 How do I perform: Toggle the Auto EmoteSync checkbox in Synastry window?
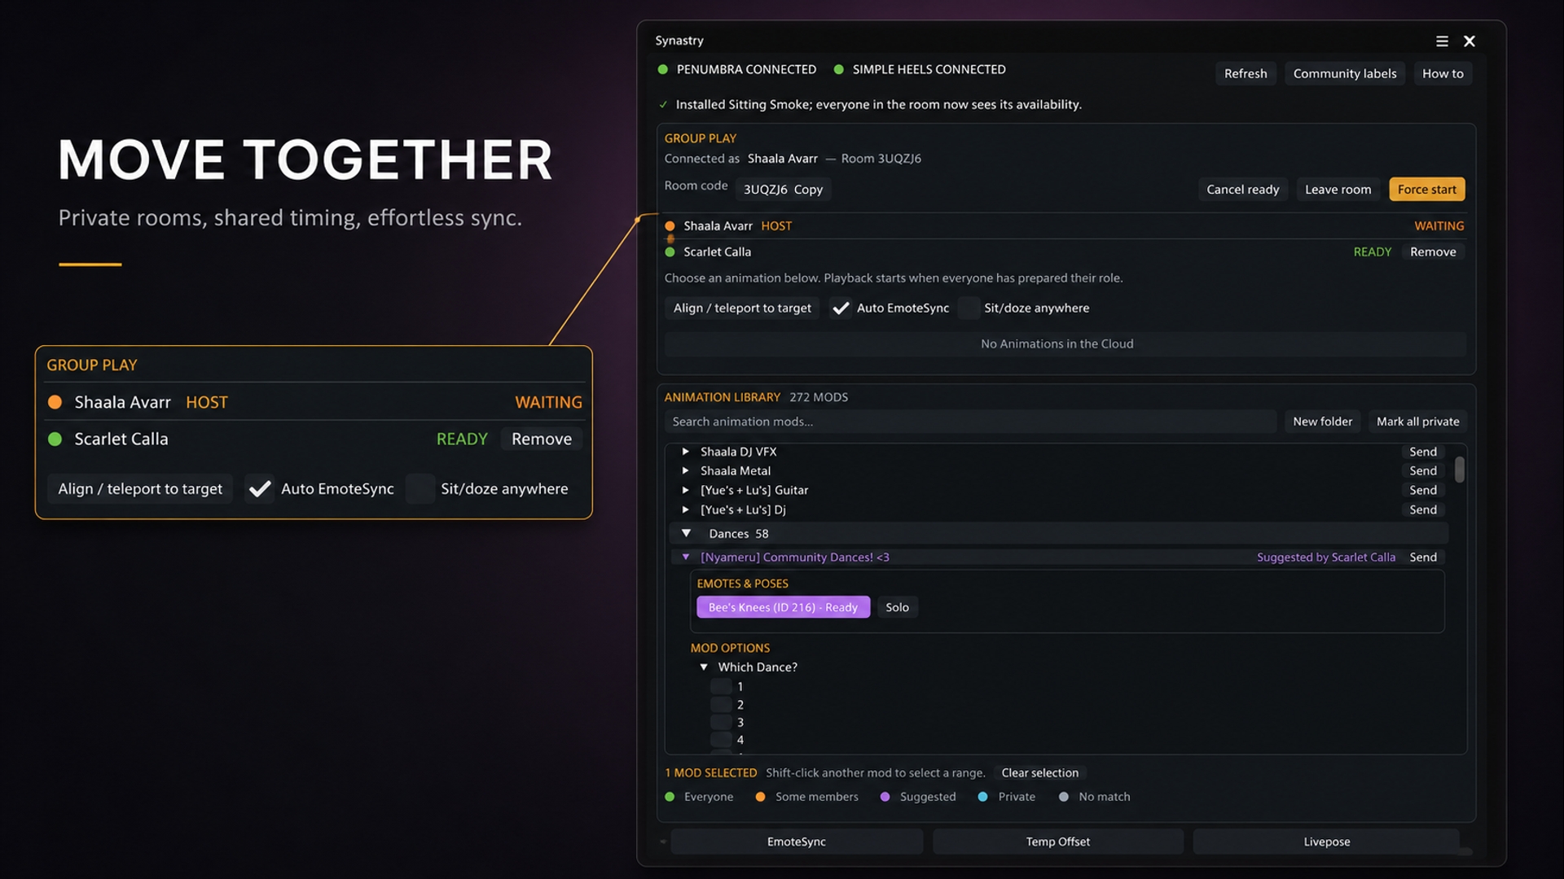pyautogui.click(x=841, y=308)
